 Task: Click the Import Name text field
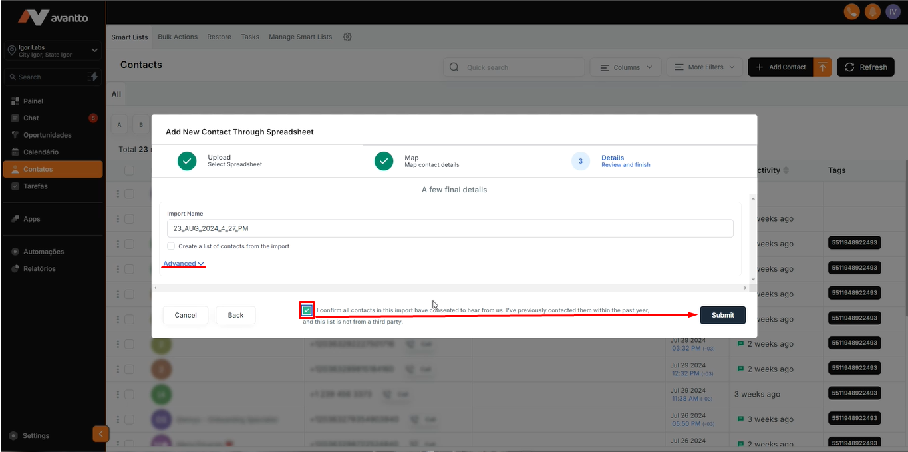pos(450,228)
